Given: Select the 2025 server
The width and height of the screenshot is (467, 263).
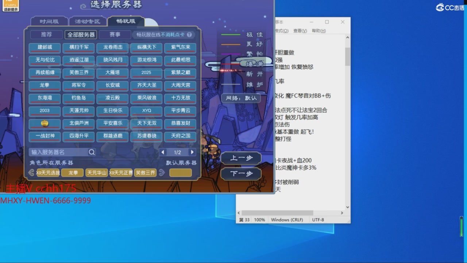Looking at the screenshot, I should point(147,73).
